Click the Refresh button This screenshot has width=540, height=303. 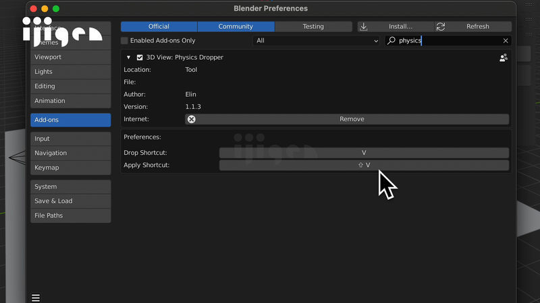(x=473, y=26)
